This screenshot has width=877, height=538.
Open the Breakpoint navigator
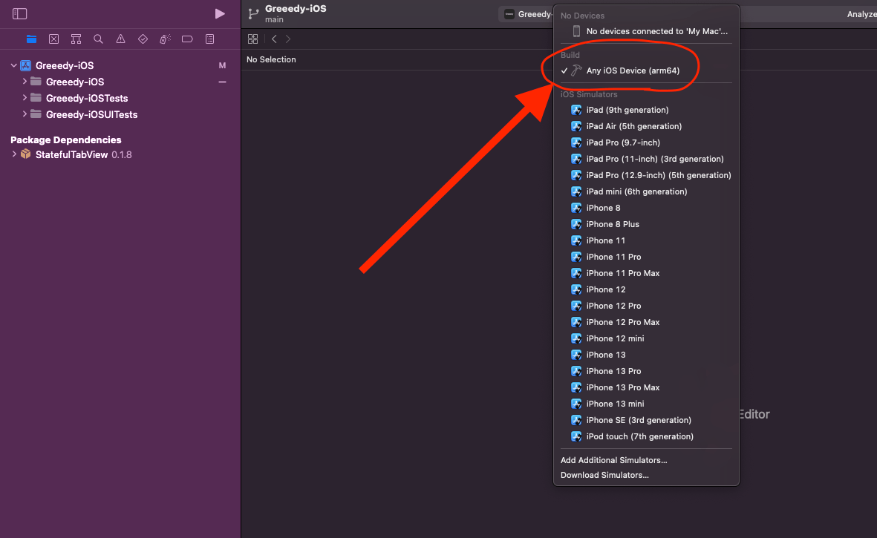pyautogui.click(x=187, y=39)
